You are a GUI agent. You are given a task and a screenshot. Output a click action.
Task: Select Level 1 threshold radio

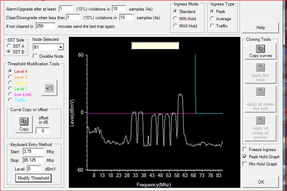point(10,88)
